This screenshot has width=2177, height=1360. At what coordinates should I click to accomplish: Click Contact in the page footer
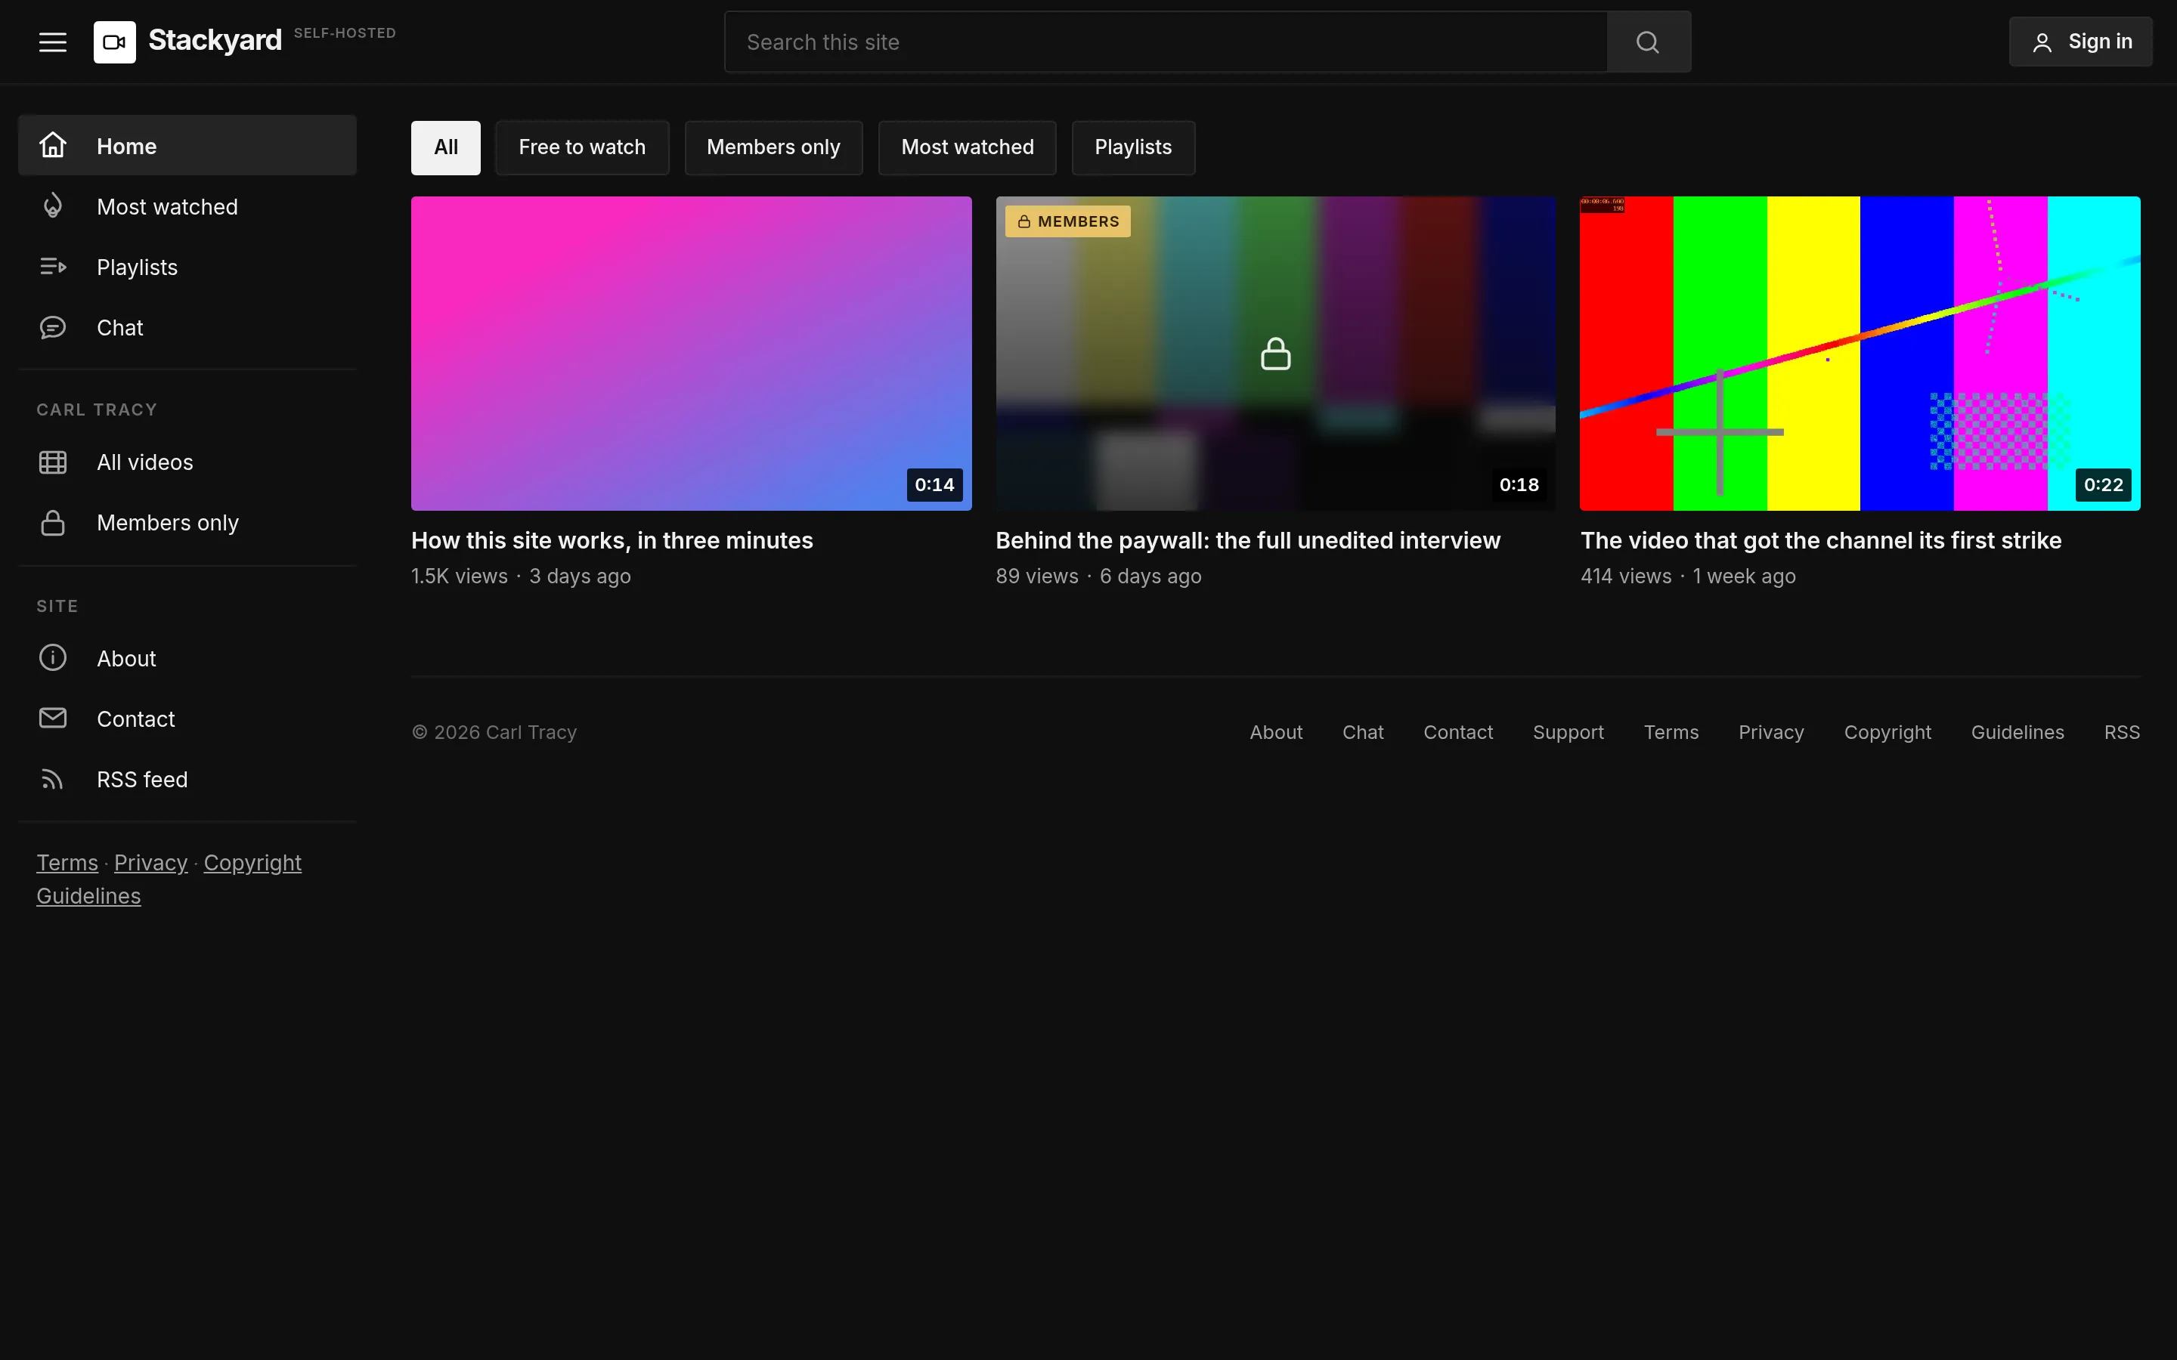(x=1458, y=732)
